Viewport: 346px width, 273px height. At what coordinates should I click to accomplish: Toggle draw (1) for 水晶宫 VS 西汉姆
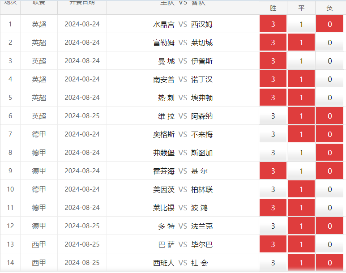pos(301,24)
